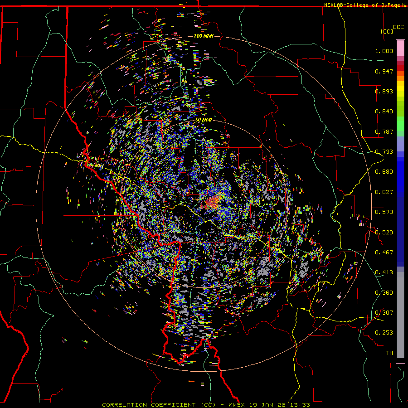The height and width of the screenshot is (408, 408).
Task: Click the 0.307 legend value
Action: (384, 313)
